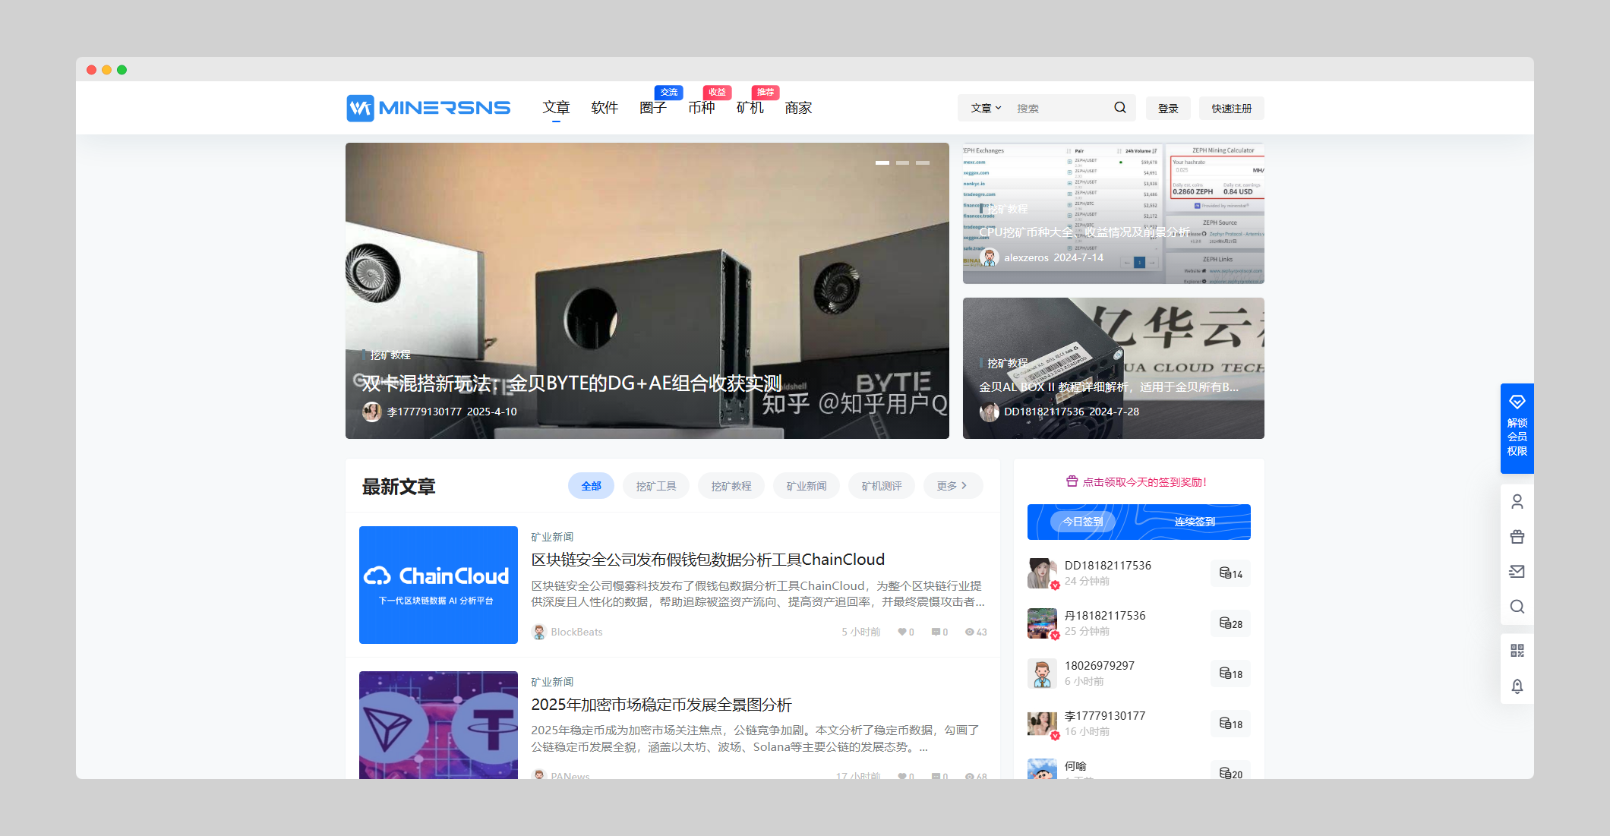Expand the 更多 filter options
Screen dimensions: 1610x836
(953, 485)
